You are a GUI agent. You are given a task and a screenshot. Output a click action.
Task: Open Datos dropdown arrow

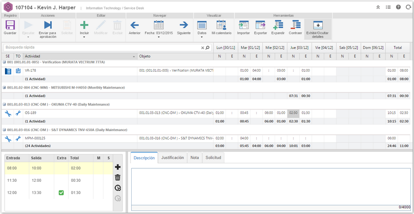[x=202, y=37]
